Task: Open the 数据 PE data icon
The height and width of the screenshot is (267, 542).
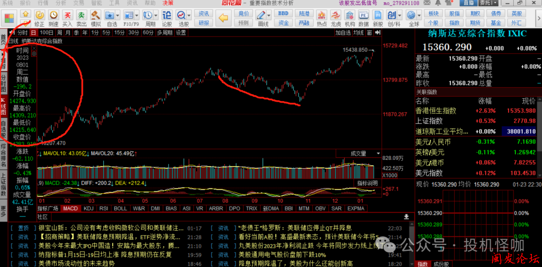Action: 363,18
